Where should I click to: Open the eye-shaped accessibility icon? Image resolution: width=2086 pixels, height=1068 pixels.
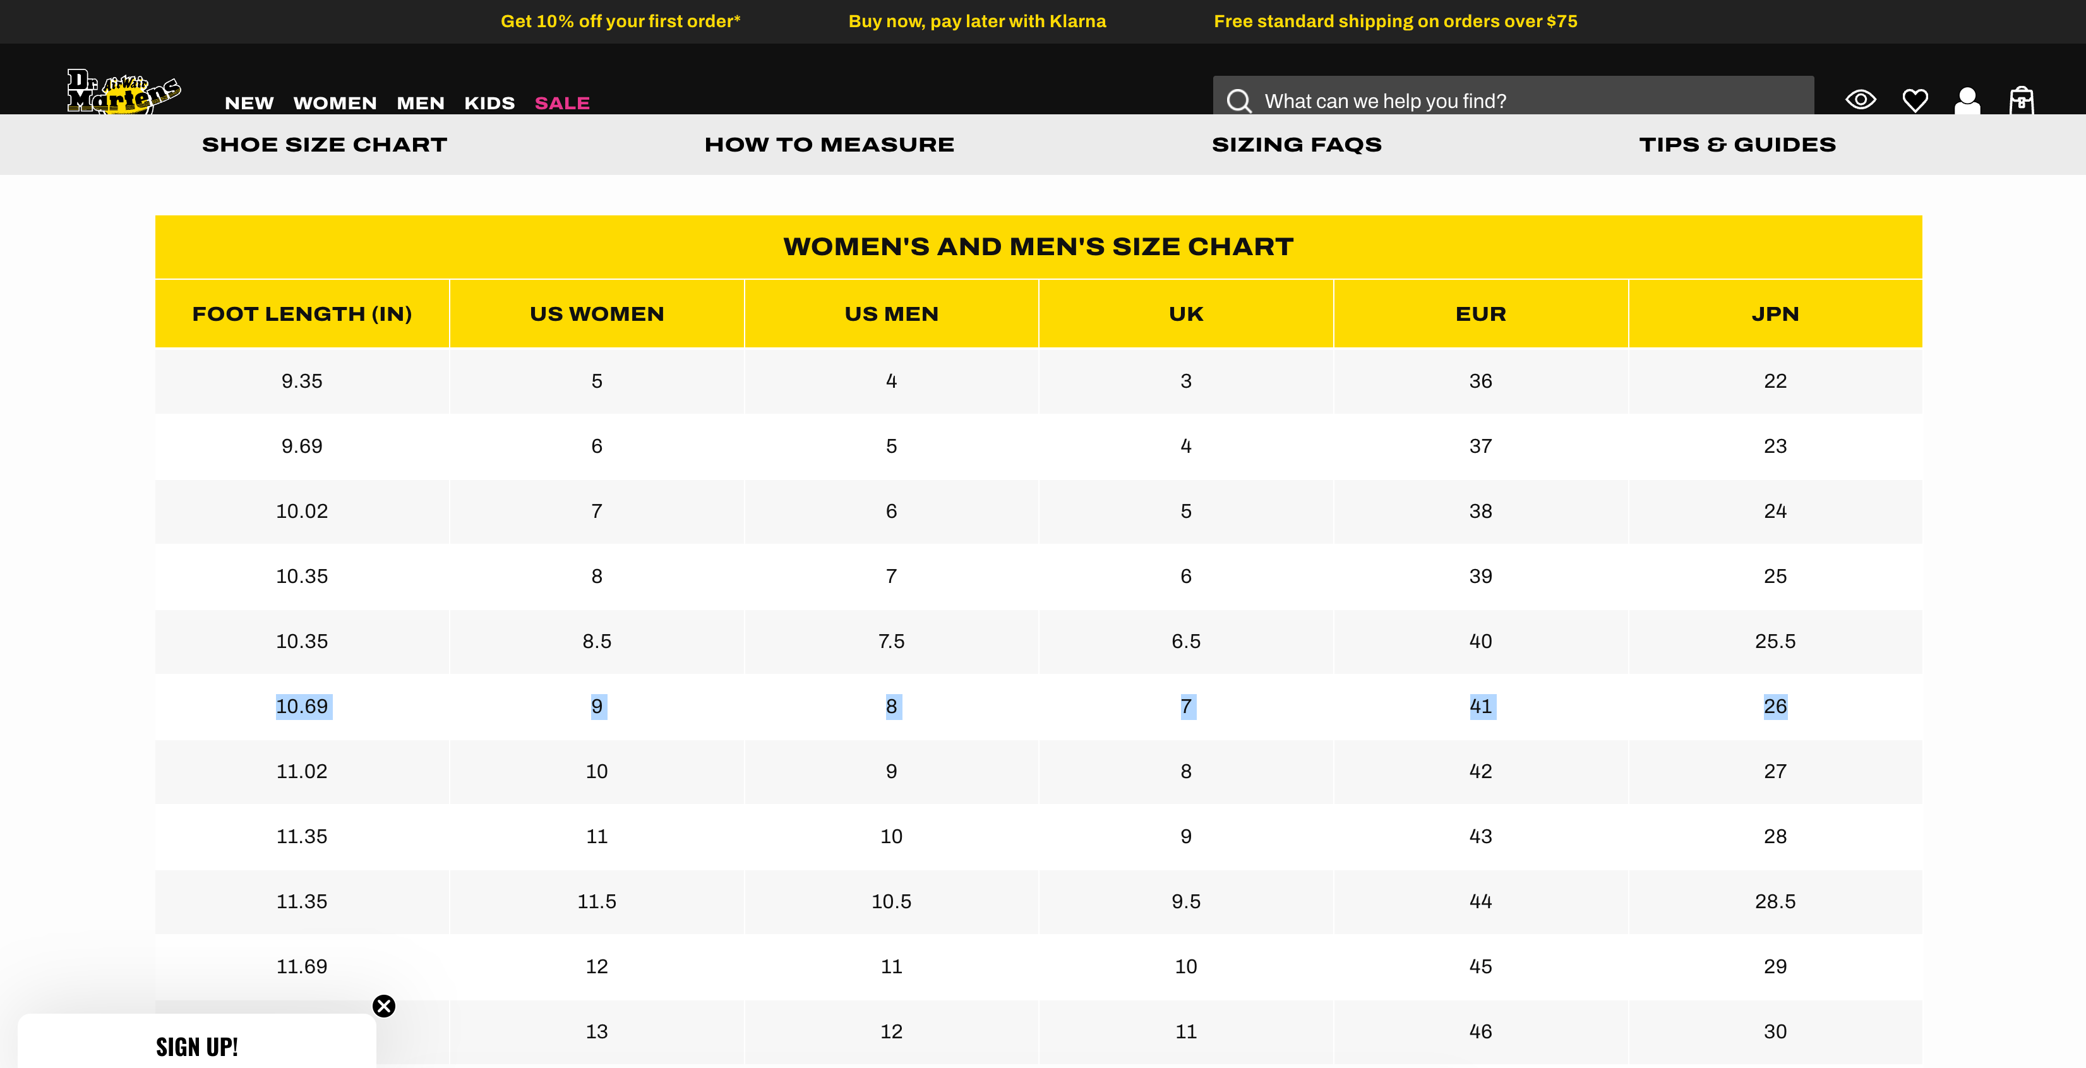1860,100
